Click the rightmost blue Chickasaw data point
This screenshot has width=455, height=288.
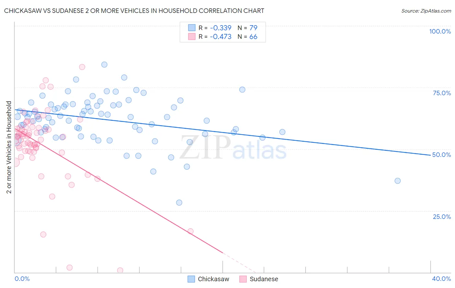tap(398, 181)
